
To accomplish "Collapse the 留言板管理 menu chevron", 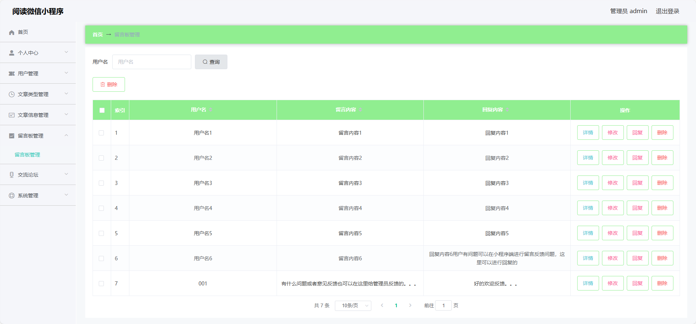I will click(66, 135).
